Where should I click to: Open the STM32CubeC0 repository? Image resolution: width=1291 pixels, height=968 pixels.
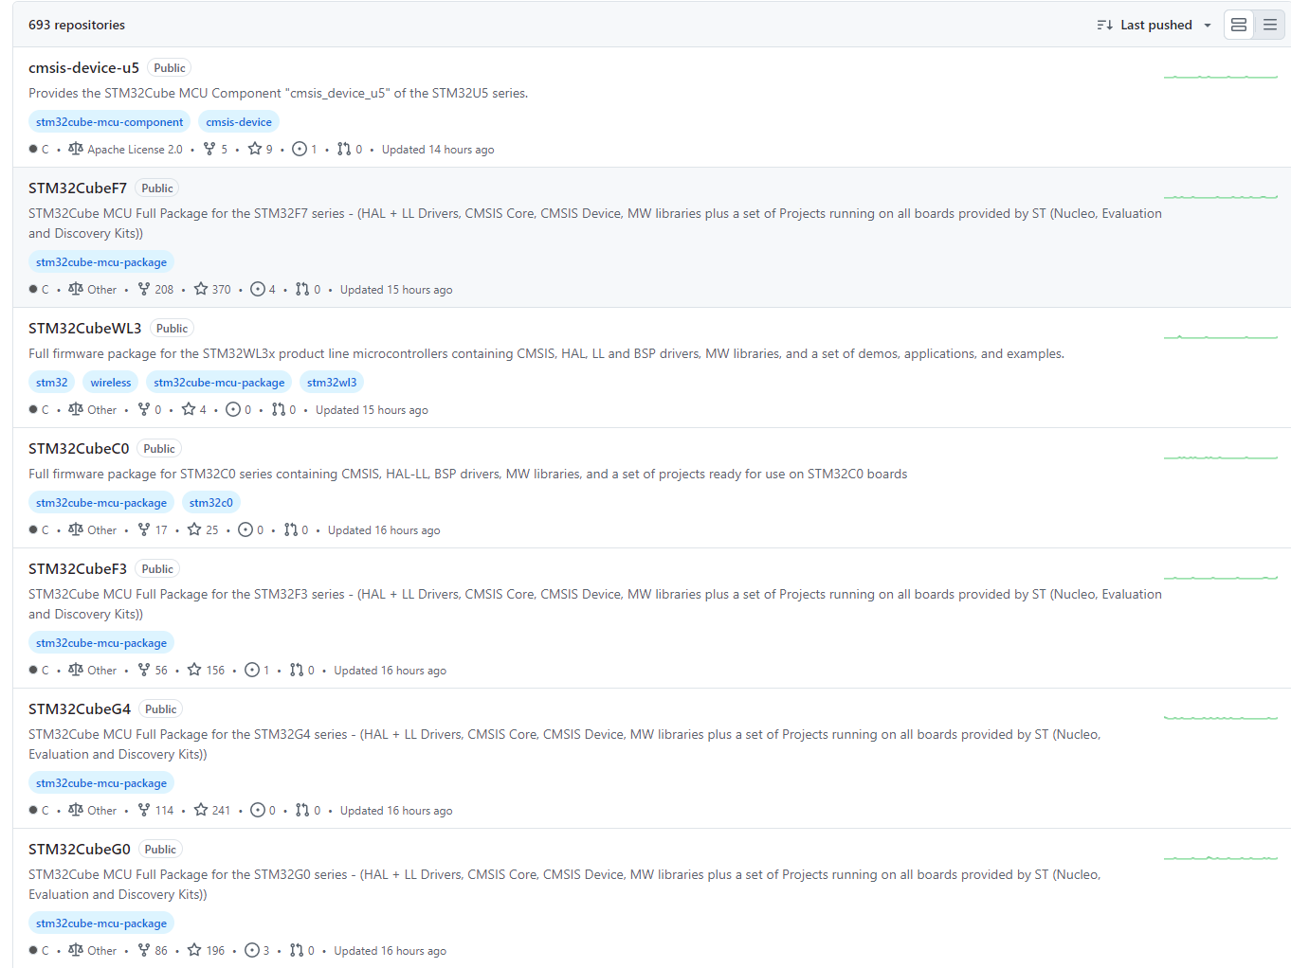(x=79, y=448)
